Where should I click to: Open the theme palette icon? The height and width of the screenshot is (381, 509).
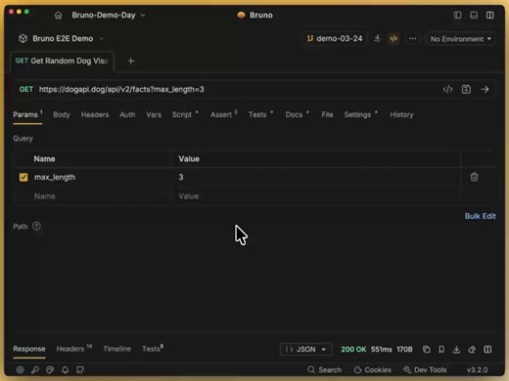click(50, 369)
